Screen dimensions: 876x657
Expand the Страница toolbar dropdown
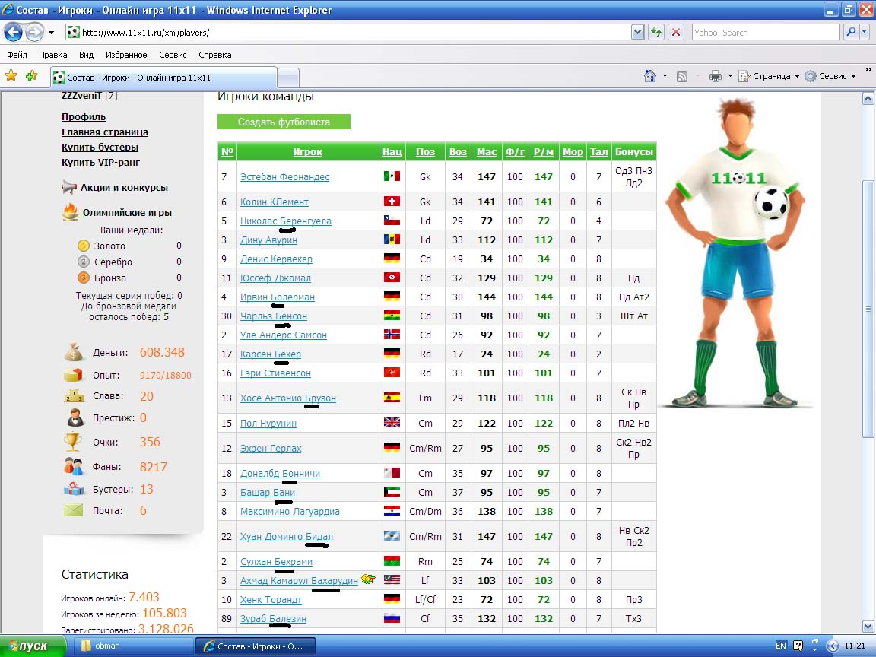point(796,76)
